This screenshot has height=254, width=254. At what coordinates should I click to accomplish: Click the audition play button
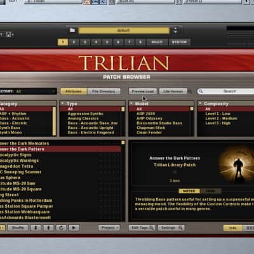pos(74,228)
